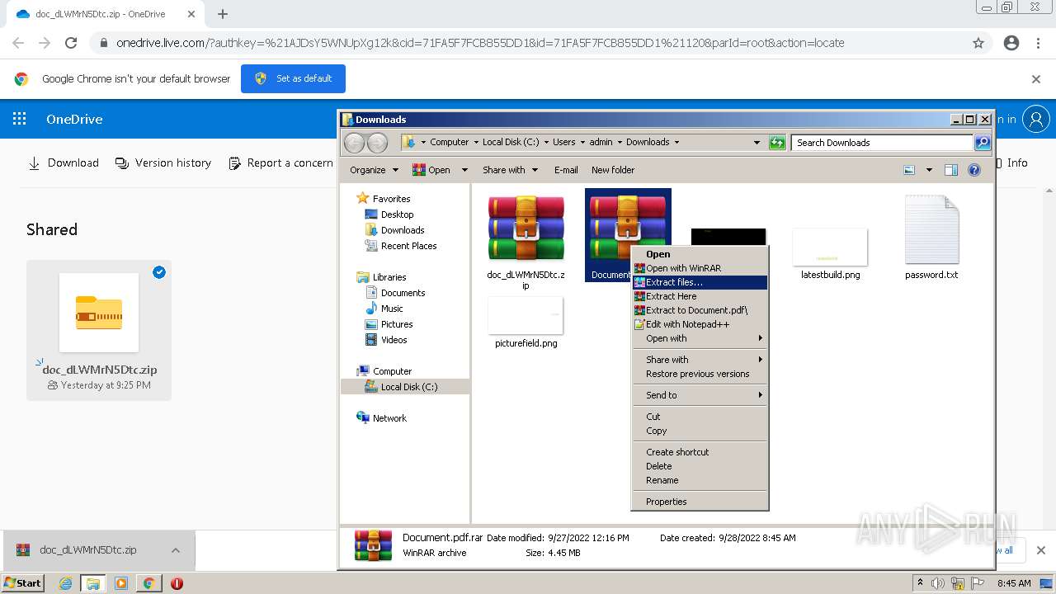The width and height of the screenshot is (1056, 594).
Task: Click the search magnifier icon in Explorer
Action: click(982, 143)
